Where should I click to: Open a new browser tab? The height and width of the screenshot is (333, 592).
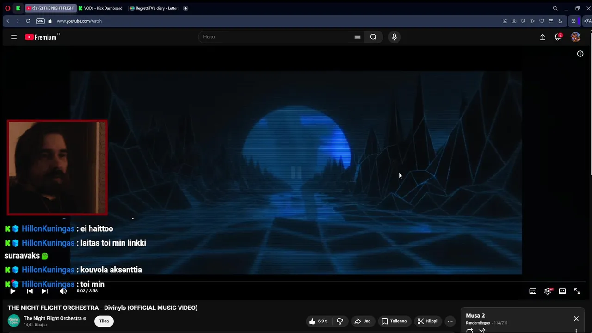pyautogui.click(x=185, y=8)
